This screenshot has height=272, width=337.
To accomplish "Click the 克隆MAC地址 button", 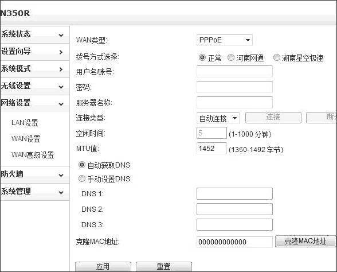I will [305, 241].
